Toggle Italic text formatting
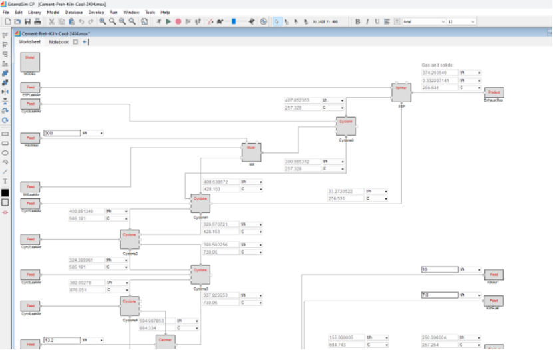This screenshot has width=553, height=350. click(x=367, y=21)
